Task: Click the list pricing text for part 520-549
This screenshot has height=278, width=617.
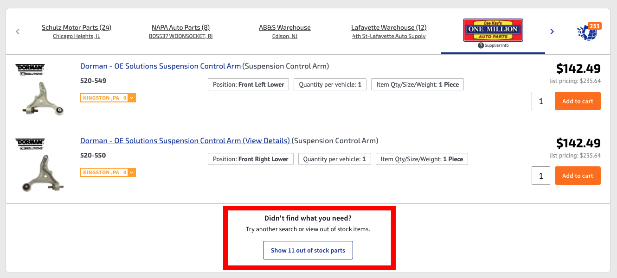Action: pyautogui.click(x=575, y=81)
